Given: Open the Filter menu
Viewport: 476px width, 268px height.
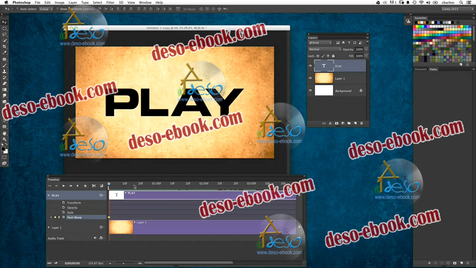Looking at the screenshot, I should (x=110, y=2).
